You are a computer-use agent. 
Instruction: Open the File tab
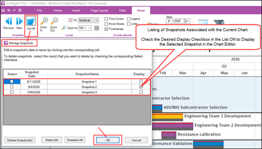39,10
